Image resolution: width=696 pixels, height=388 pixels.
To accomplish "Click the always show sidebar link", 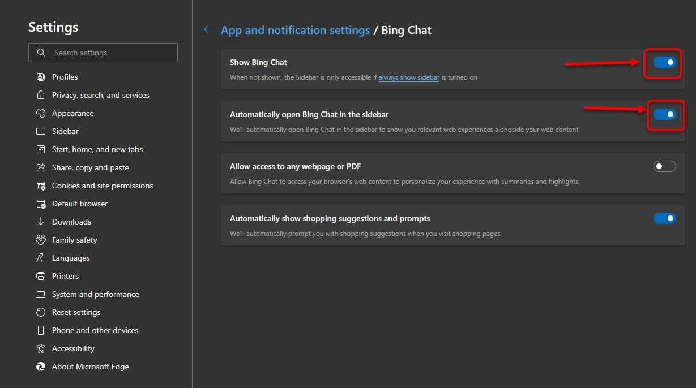I will (409, 77).
